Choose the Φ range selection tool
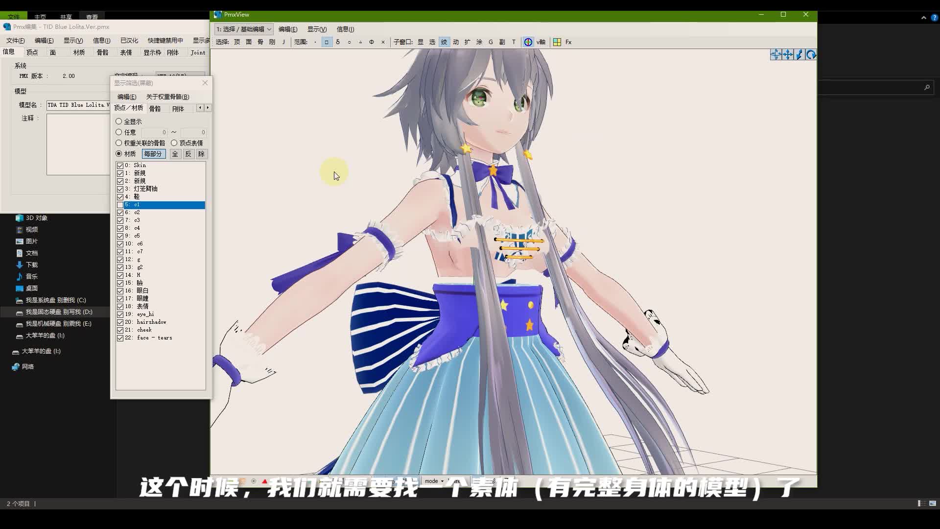This screenshot has height=529, width=940. point(372,42)
